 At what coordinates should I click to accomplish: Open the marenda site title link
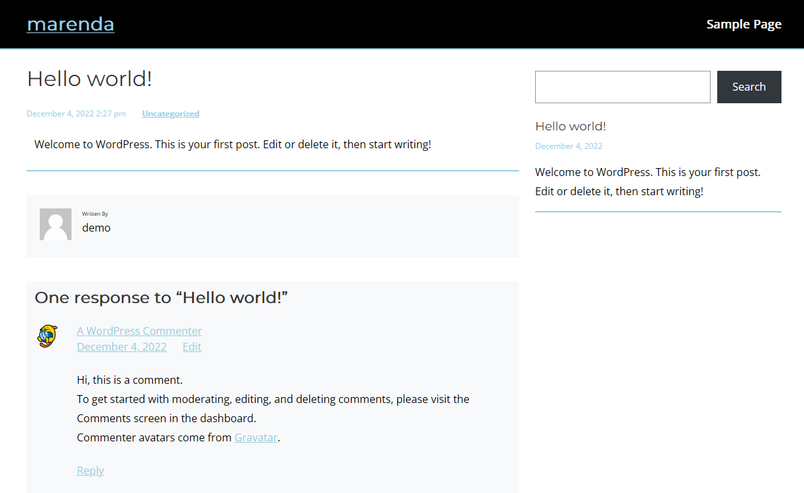coord(70,24)
